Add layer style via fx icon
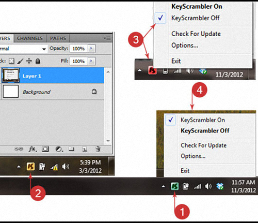 pos(33,149)
